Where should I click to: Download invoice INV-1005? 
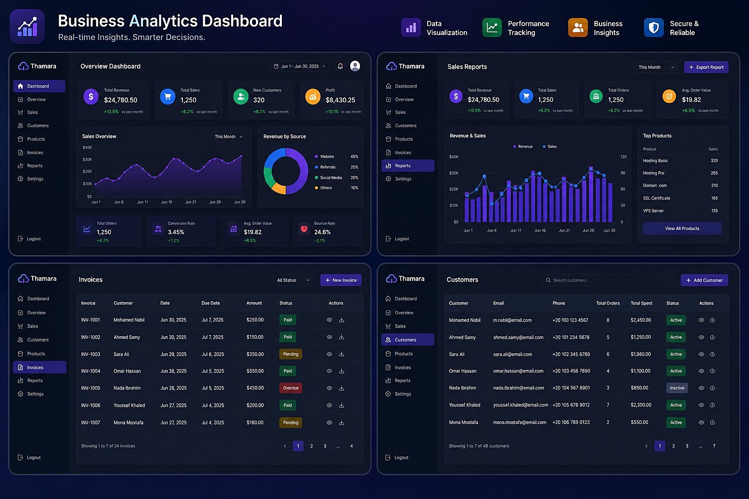[342, 388]
